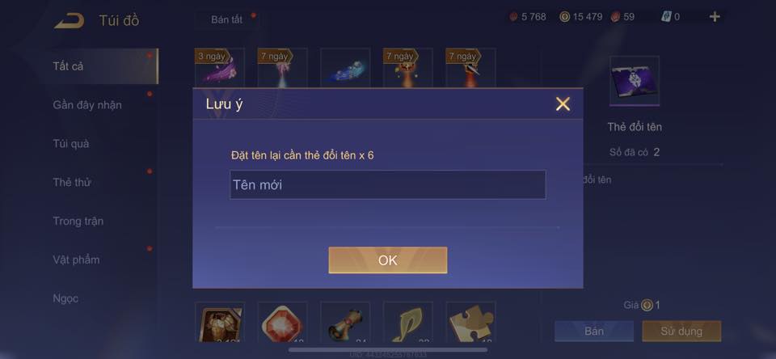
Task: Close the Lưu ý dialog with X
Action: (563, 104)
